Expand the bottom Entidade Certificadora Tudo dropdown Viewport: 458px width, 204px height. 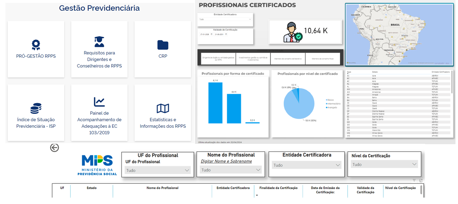(306, 165)
